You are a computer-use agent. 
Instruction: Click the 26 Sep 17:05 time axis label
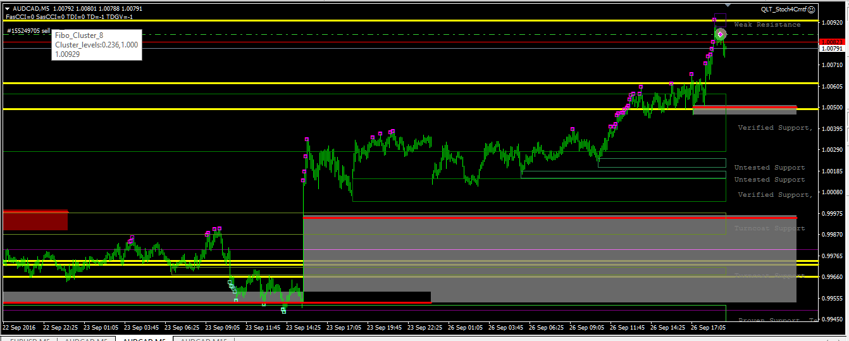point(708,328)
